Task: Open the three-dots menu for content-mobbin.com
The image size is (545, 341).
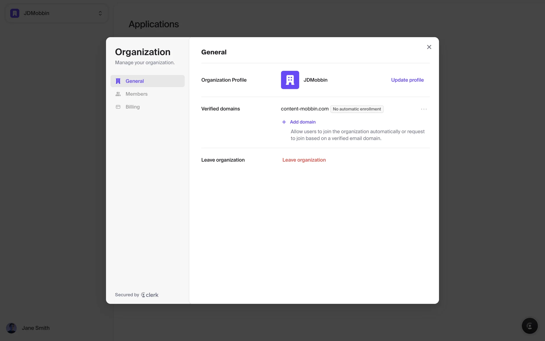Action: click(424, 109)
